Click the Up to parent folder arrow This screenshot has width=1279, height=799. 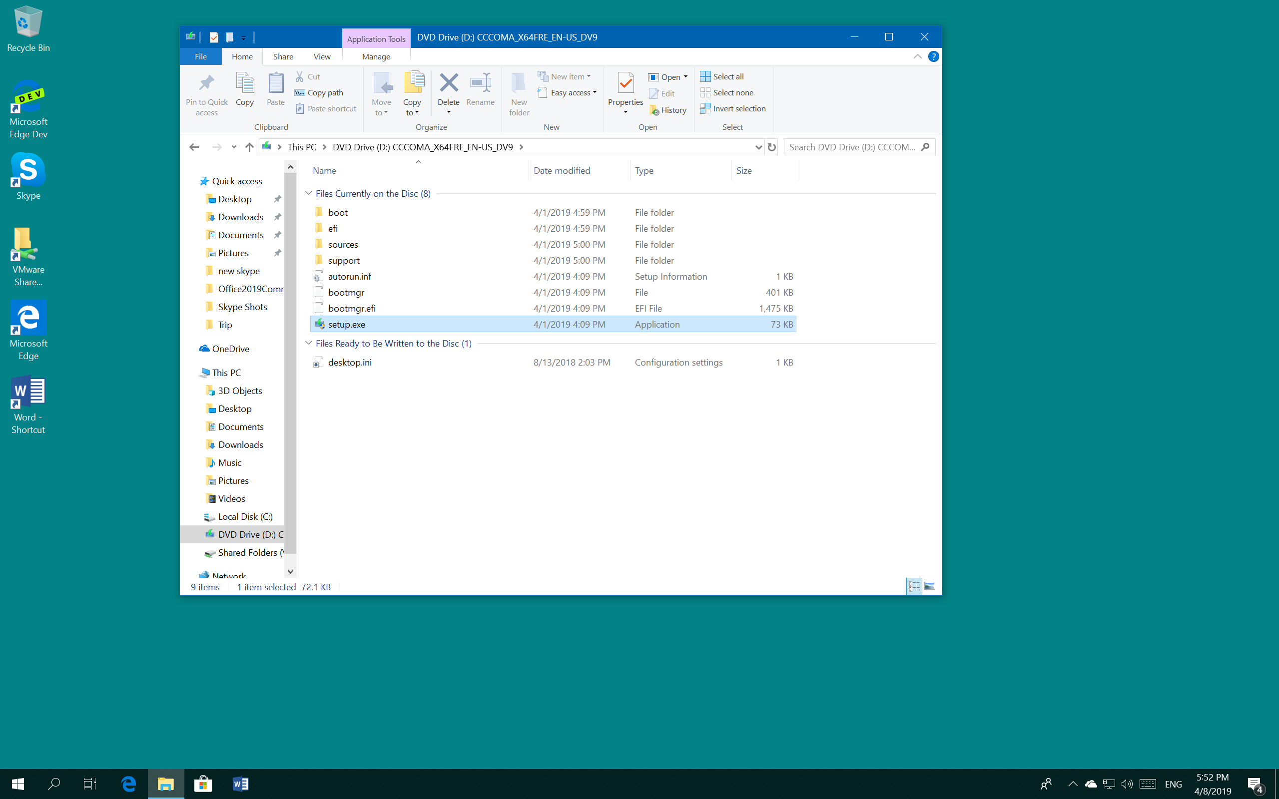click(x=249, y=147)
